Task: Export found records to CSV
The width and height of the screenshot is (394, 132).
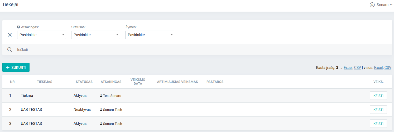Action: click(x=357, y=68)
